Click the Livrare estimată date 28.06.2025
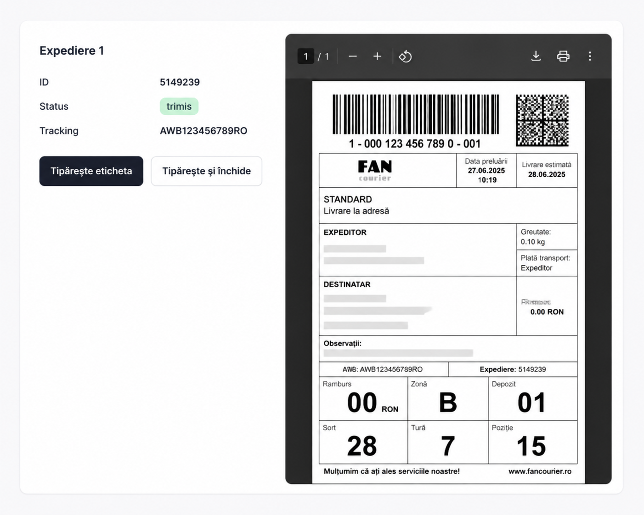The image size is (644, 515). click(547, 174)
